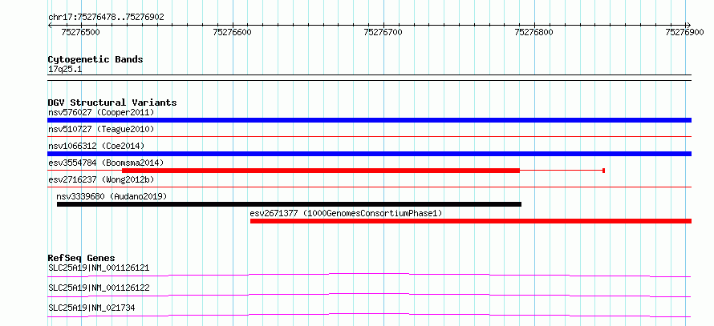Click ruler position 75276700
The height and width of the screenshot is (326, 714).
click(x=383, y=32)
